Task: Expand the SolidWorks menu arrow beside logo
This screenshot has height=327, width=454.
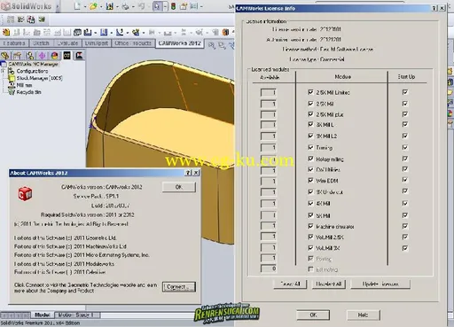Action: (x=57, y=6)
